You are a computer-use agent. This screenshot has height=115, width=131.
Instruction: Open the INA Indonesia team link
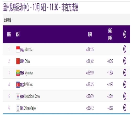point(26,50)
